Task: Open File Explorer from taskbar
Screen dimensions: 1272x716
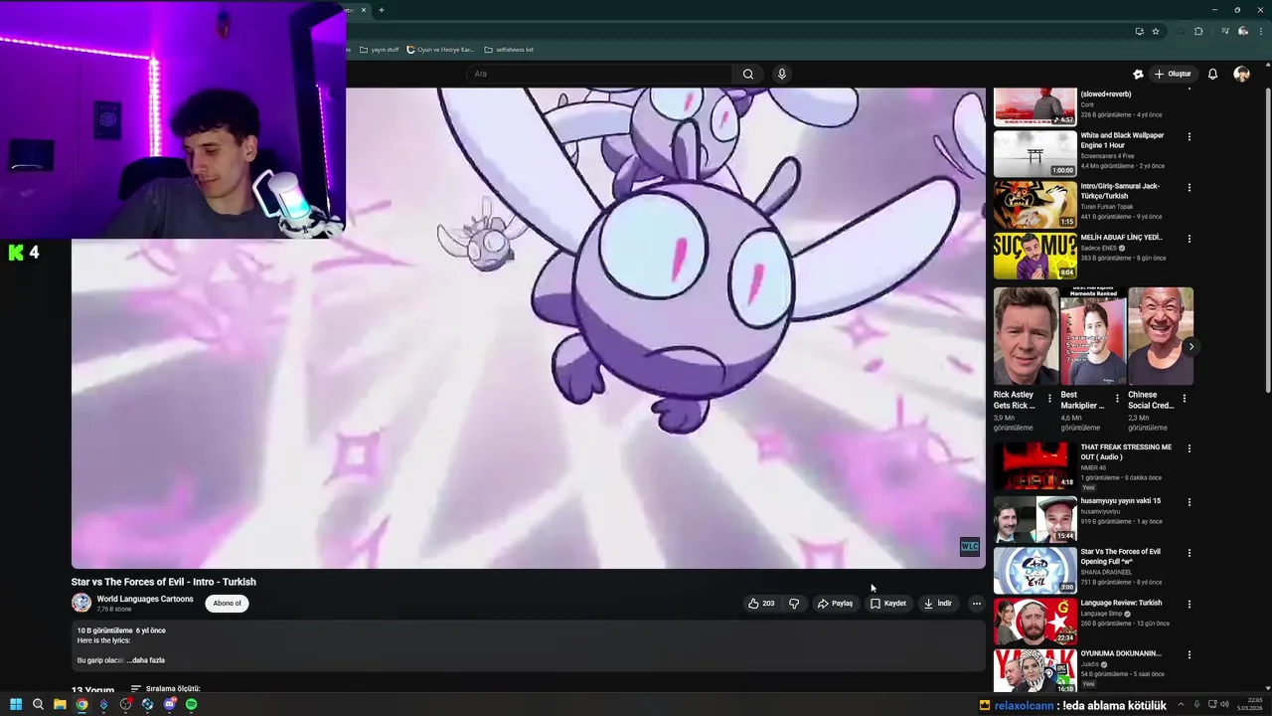Action: (x=60, y=704)
